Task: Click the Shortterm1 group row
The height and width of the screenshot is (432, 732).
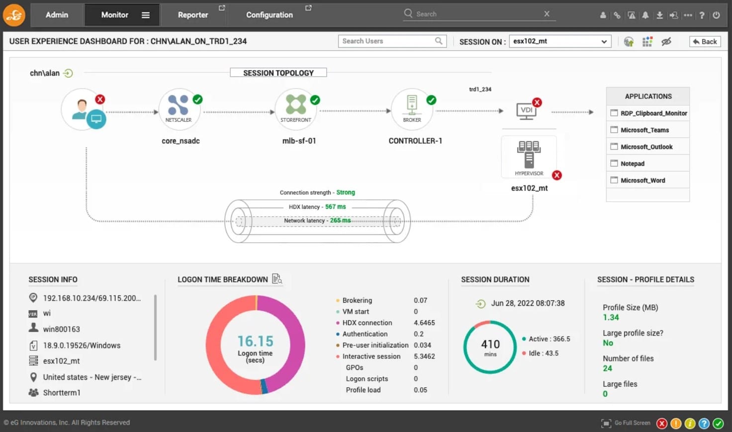Action: (x=55, y=393)
